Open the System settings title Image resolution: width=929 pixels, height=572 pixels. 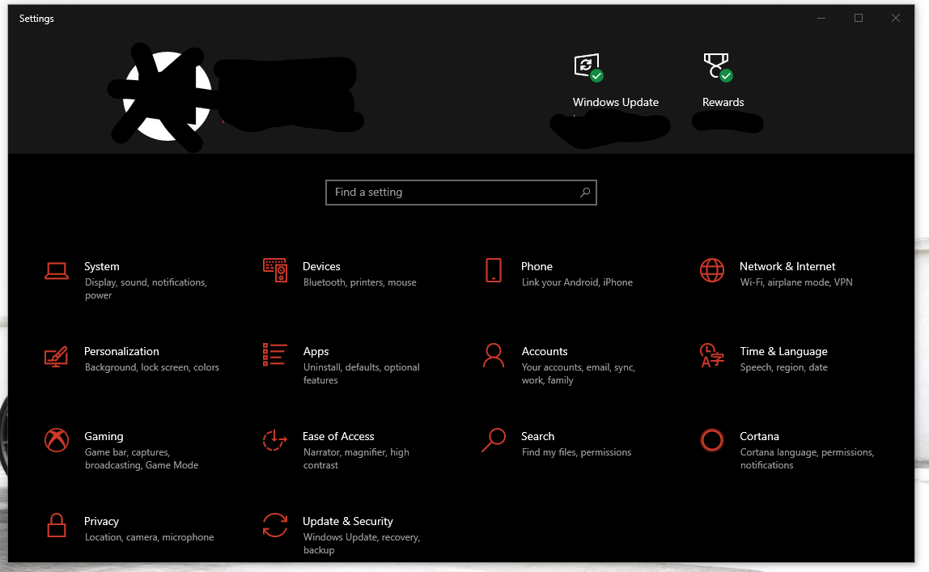point(101,266)
